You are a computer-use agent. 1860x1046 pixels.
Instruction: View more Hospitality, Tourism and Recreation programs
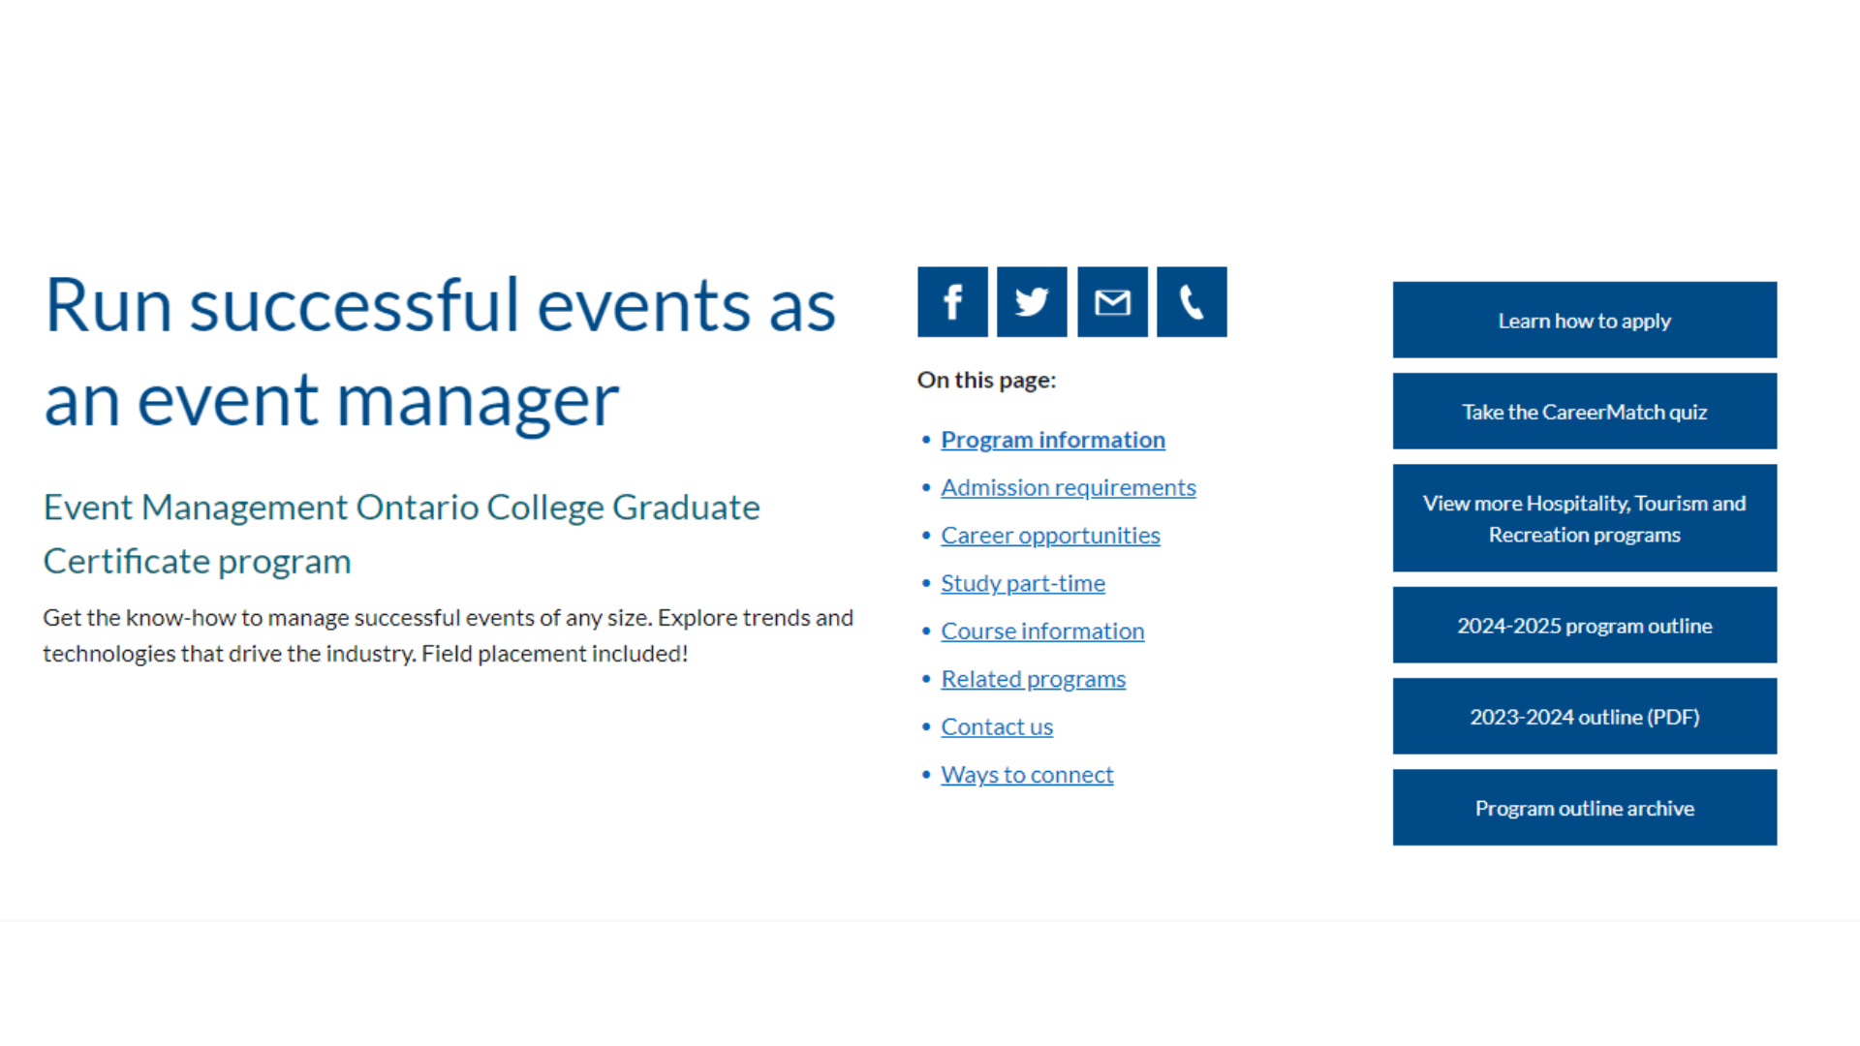pos(1584,518)
